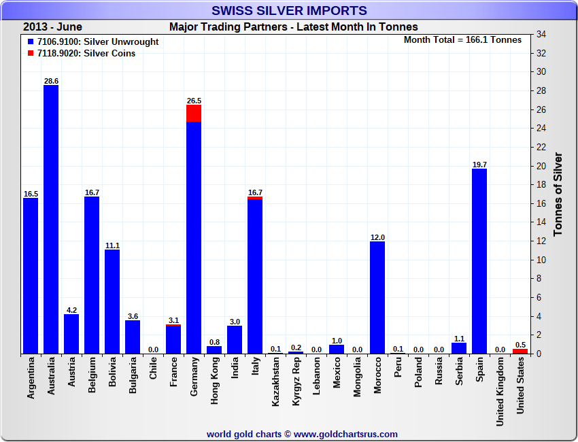Click the SWISS SILVER IMPORTS chart title
578x442 pixels.
click(289, 11)
